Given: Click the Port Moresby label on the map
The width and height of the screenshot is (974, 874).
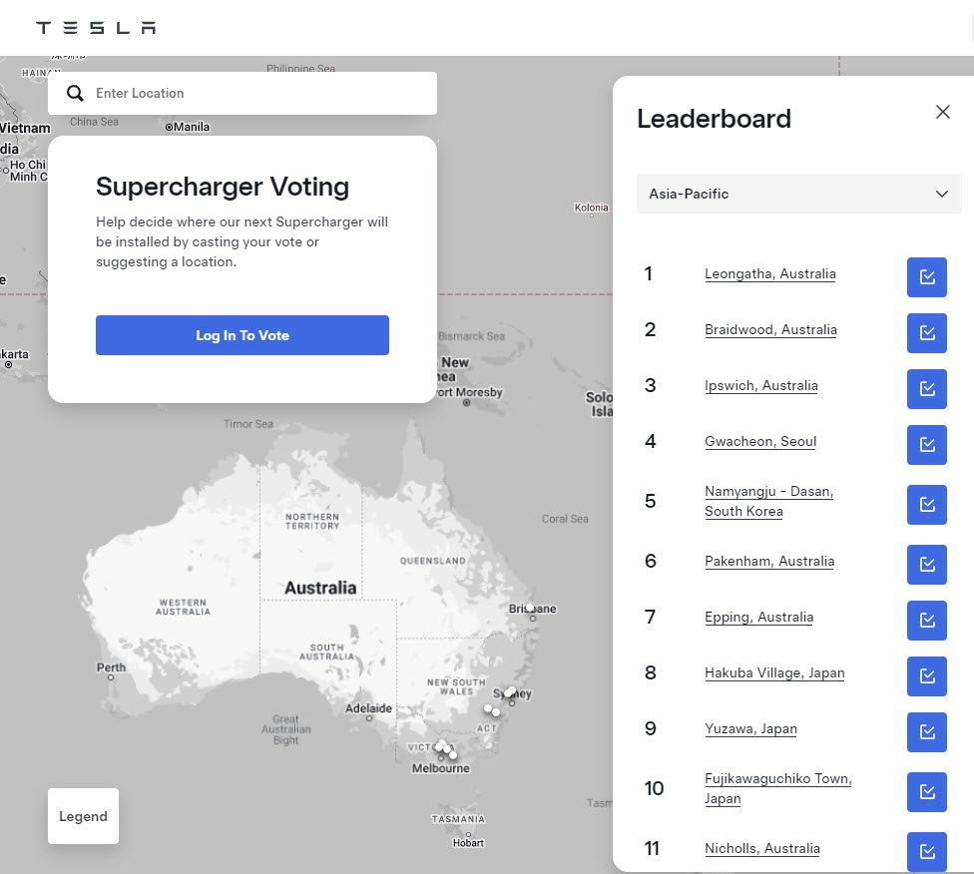Looking at the screenshot, I should pyautogui.click(x=468, y=392).
